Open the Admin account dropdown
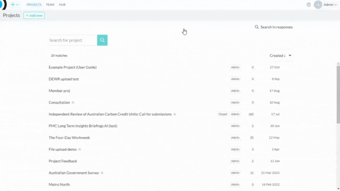Screen dimensions: 340x191 tap(330, 4)
